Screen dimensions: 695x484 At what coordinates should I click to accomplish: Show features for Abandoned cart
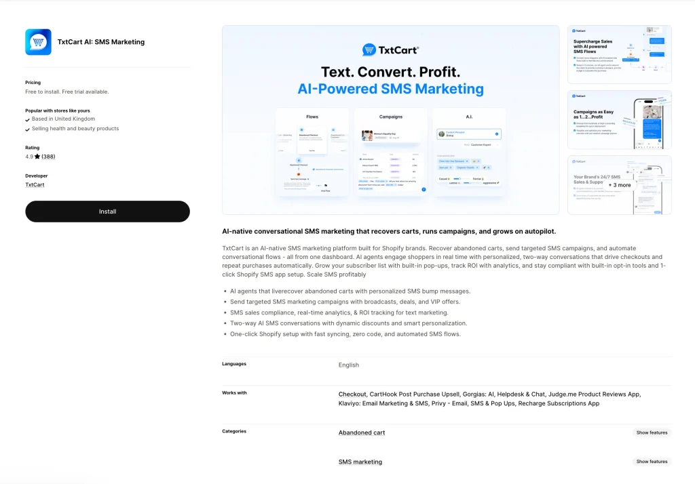tap(652, 432)
